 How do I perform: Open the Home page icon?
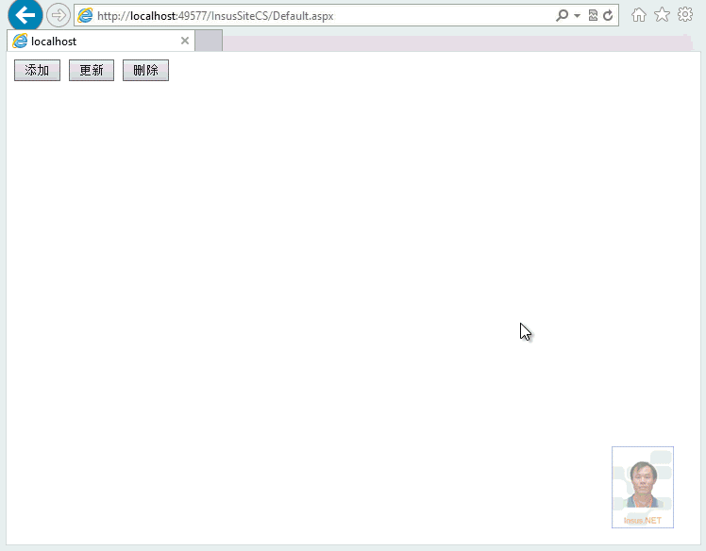(x=639, y=15)
